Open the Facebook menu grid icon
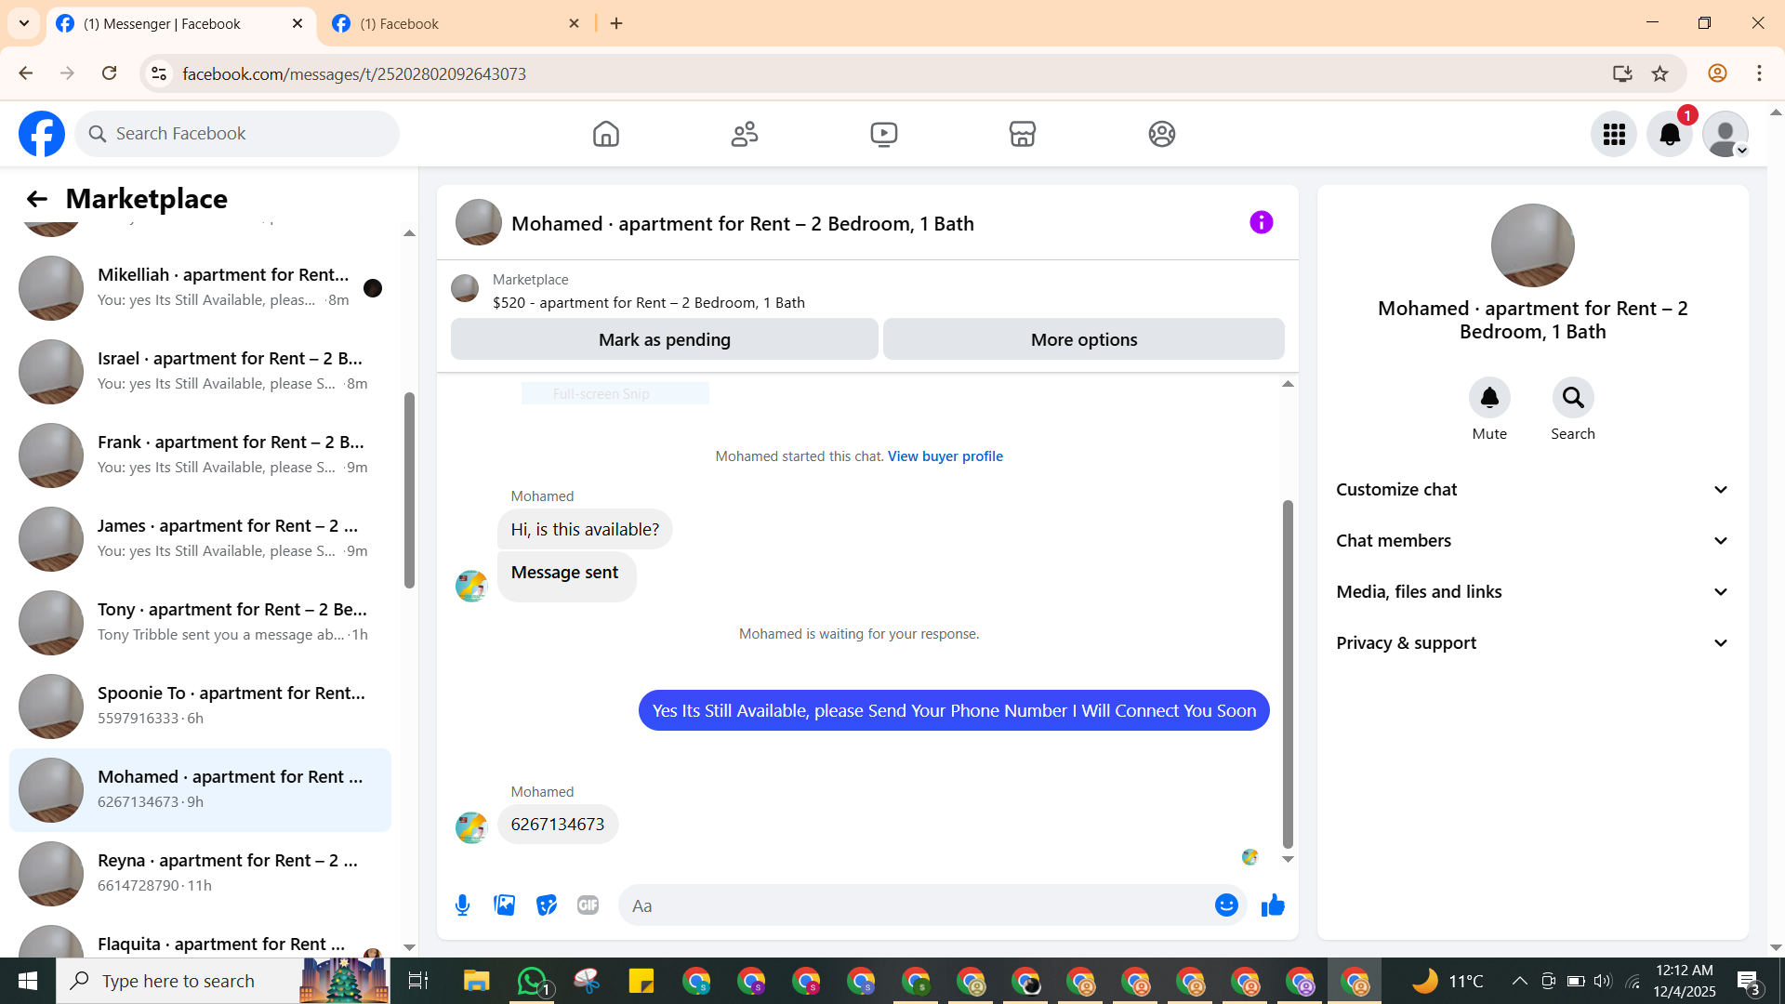 click(x=1614, y=135)
